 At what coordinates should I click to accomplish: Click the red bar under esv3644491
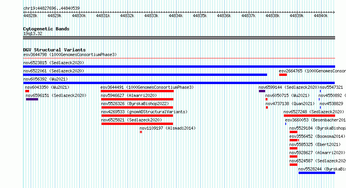click(137, 91)
